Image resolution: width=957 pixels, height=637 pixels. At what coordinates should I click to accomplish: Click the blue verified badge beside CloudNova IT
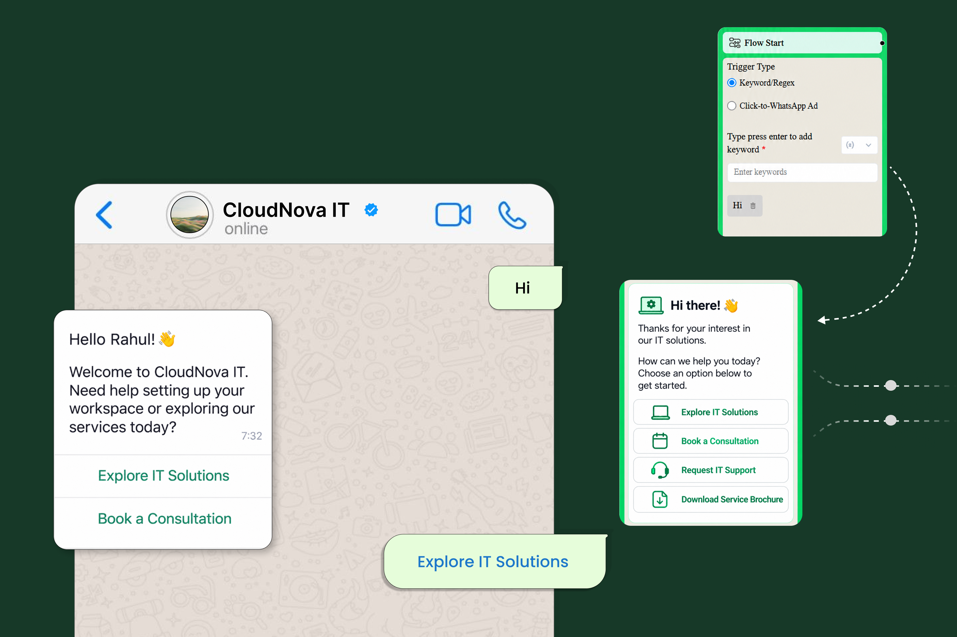click(x=371, y=210)
